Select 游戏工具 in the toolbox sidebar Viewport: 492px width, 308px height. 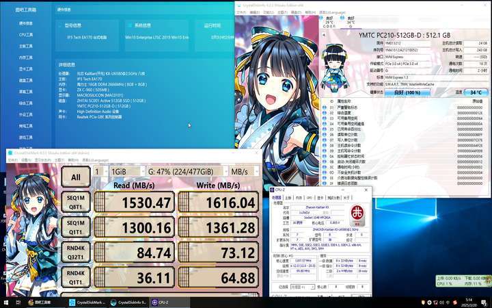(x=26, y=138)
